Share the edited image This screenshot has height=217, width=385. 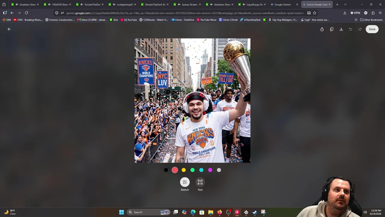coord(322,29)
